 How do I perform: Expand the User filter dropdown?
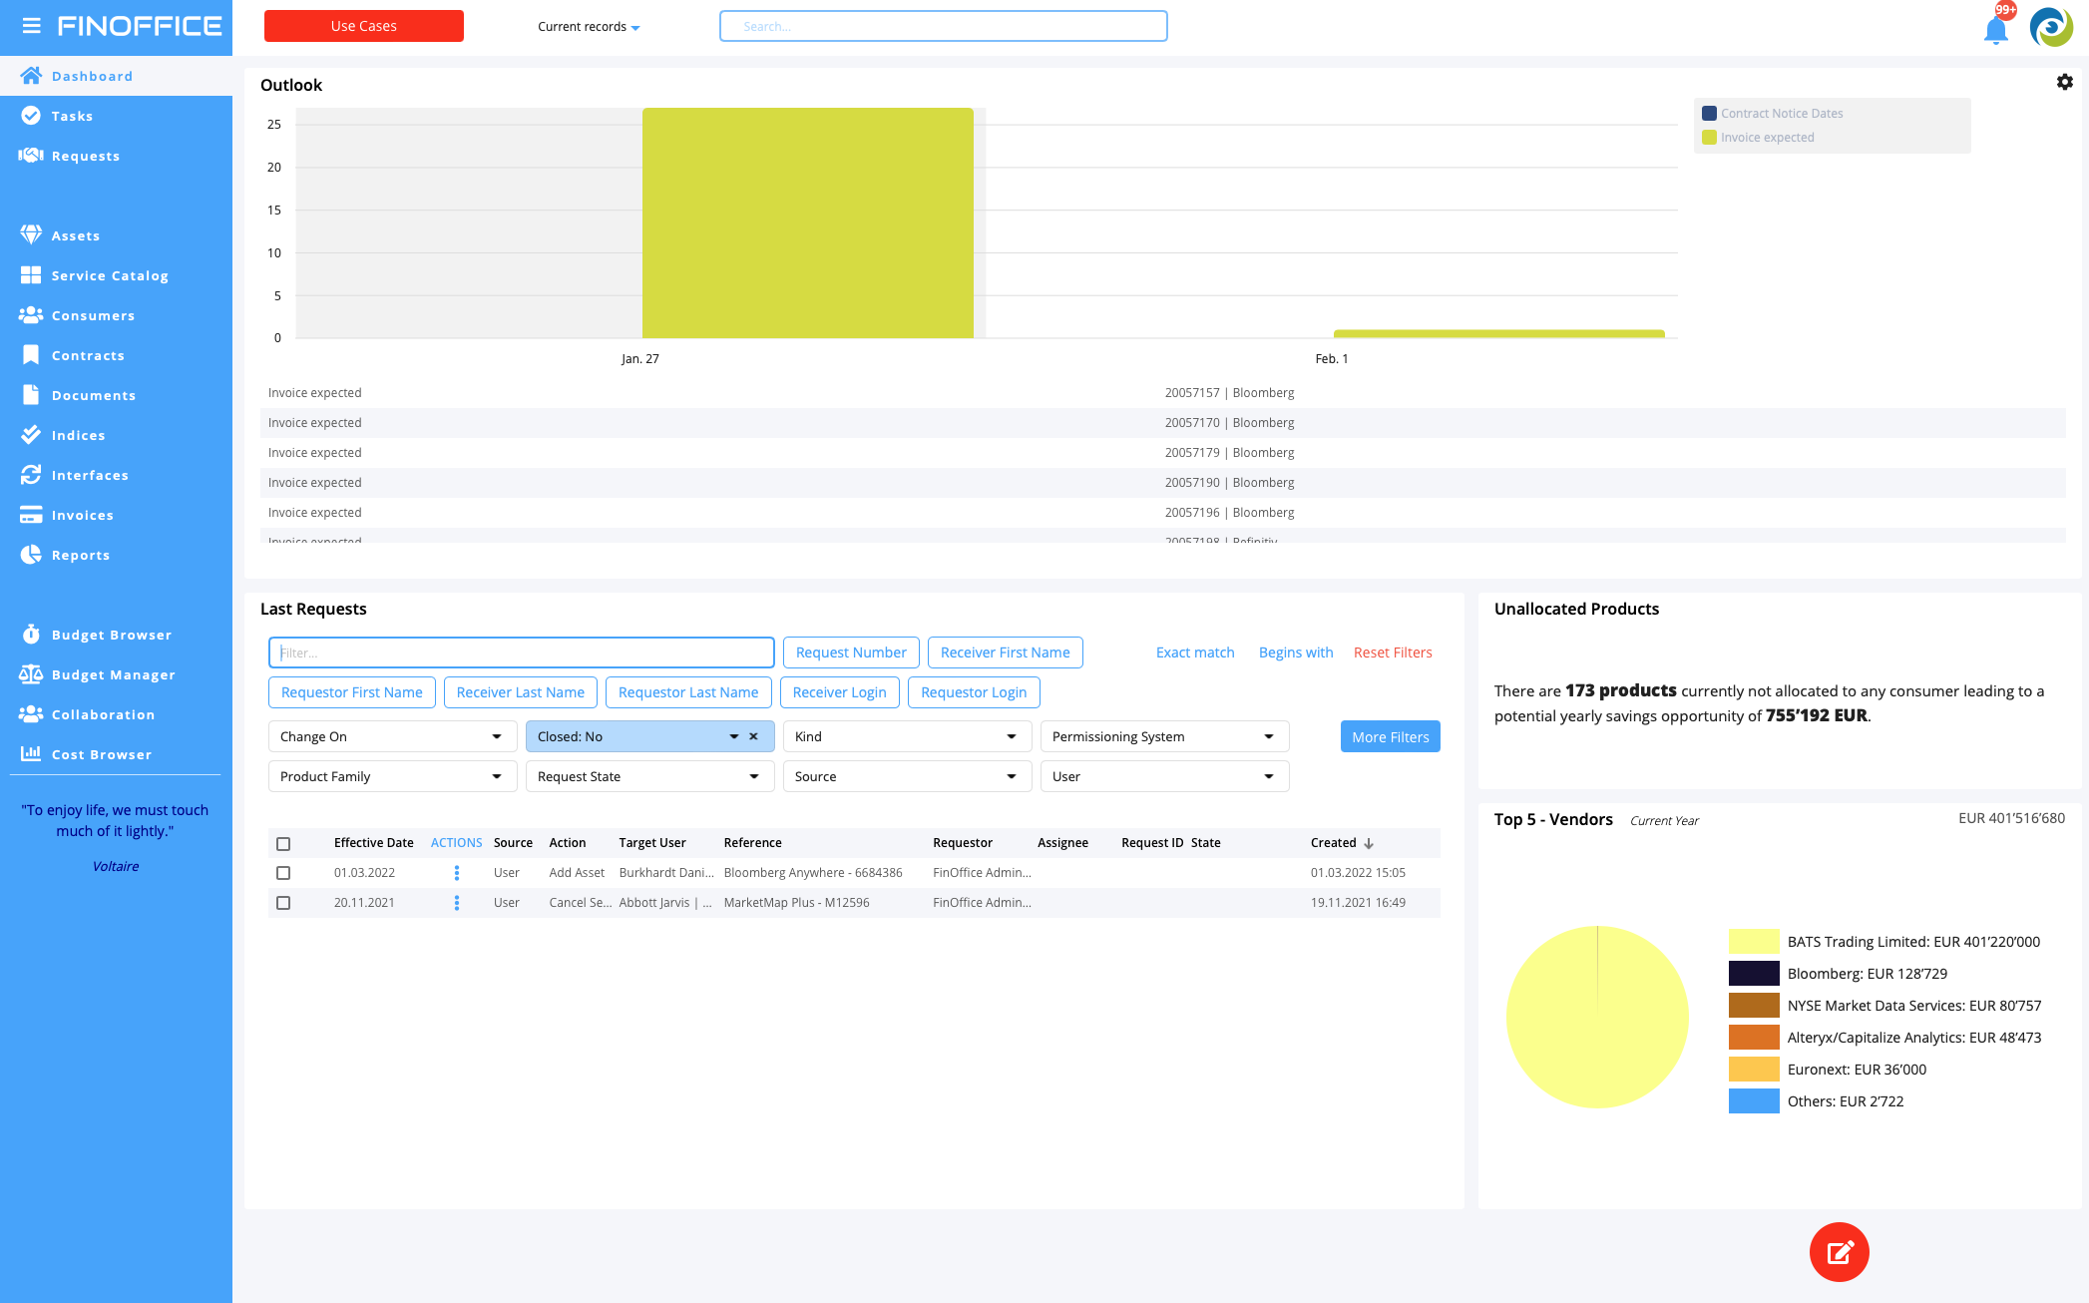[1165, 776]
